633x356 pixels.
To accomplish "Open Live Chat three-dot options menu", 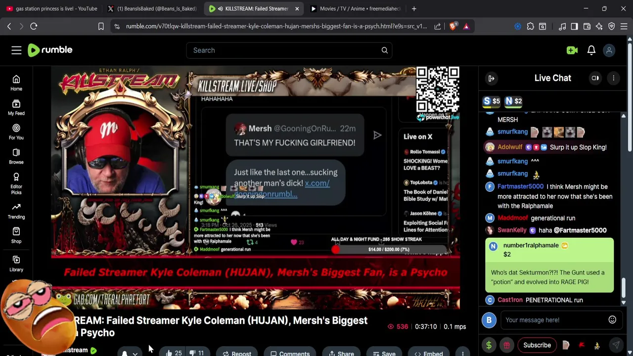I will click(613, 78).
